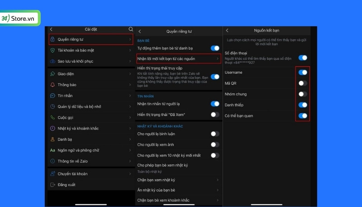Image resolution: width=362 pixels, height=207 pixels.
Task: Tap the Đăng xuất logout icon
Action: (52, 185)
